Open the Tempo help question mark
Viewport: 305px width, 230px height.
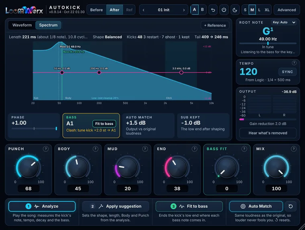[x=294, y=63]
